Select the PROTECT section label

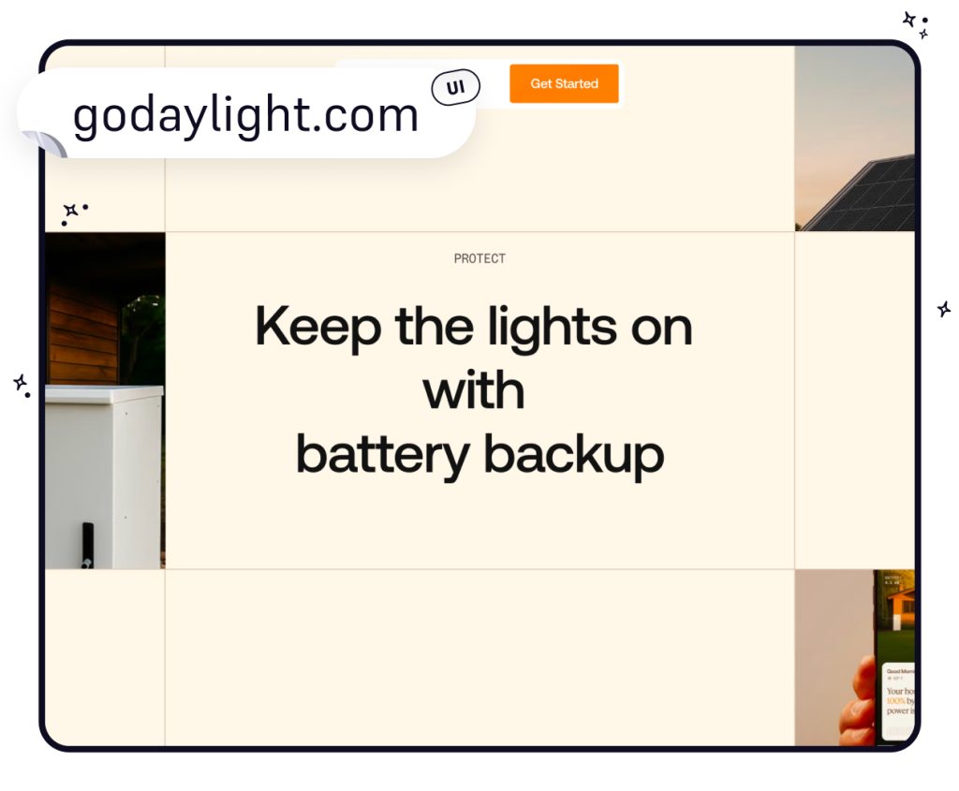(479, 258)
